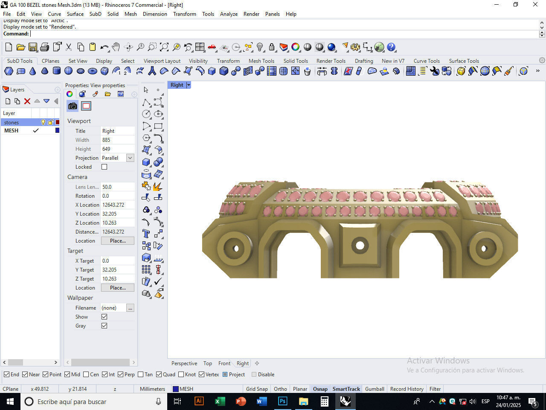
Task: Toggle the Near osnap checkbox
Action: tap(25, 375)
